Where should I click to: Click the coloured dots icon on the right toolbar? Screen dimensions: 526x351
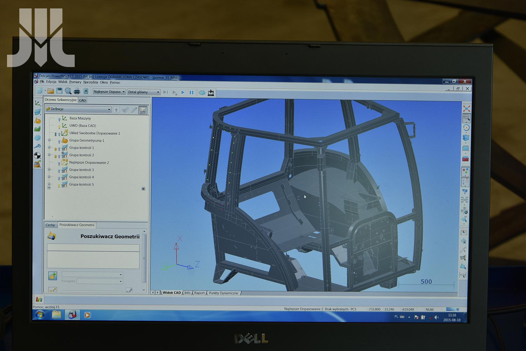pyautogui.click(x=465, y=171)
